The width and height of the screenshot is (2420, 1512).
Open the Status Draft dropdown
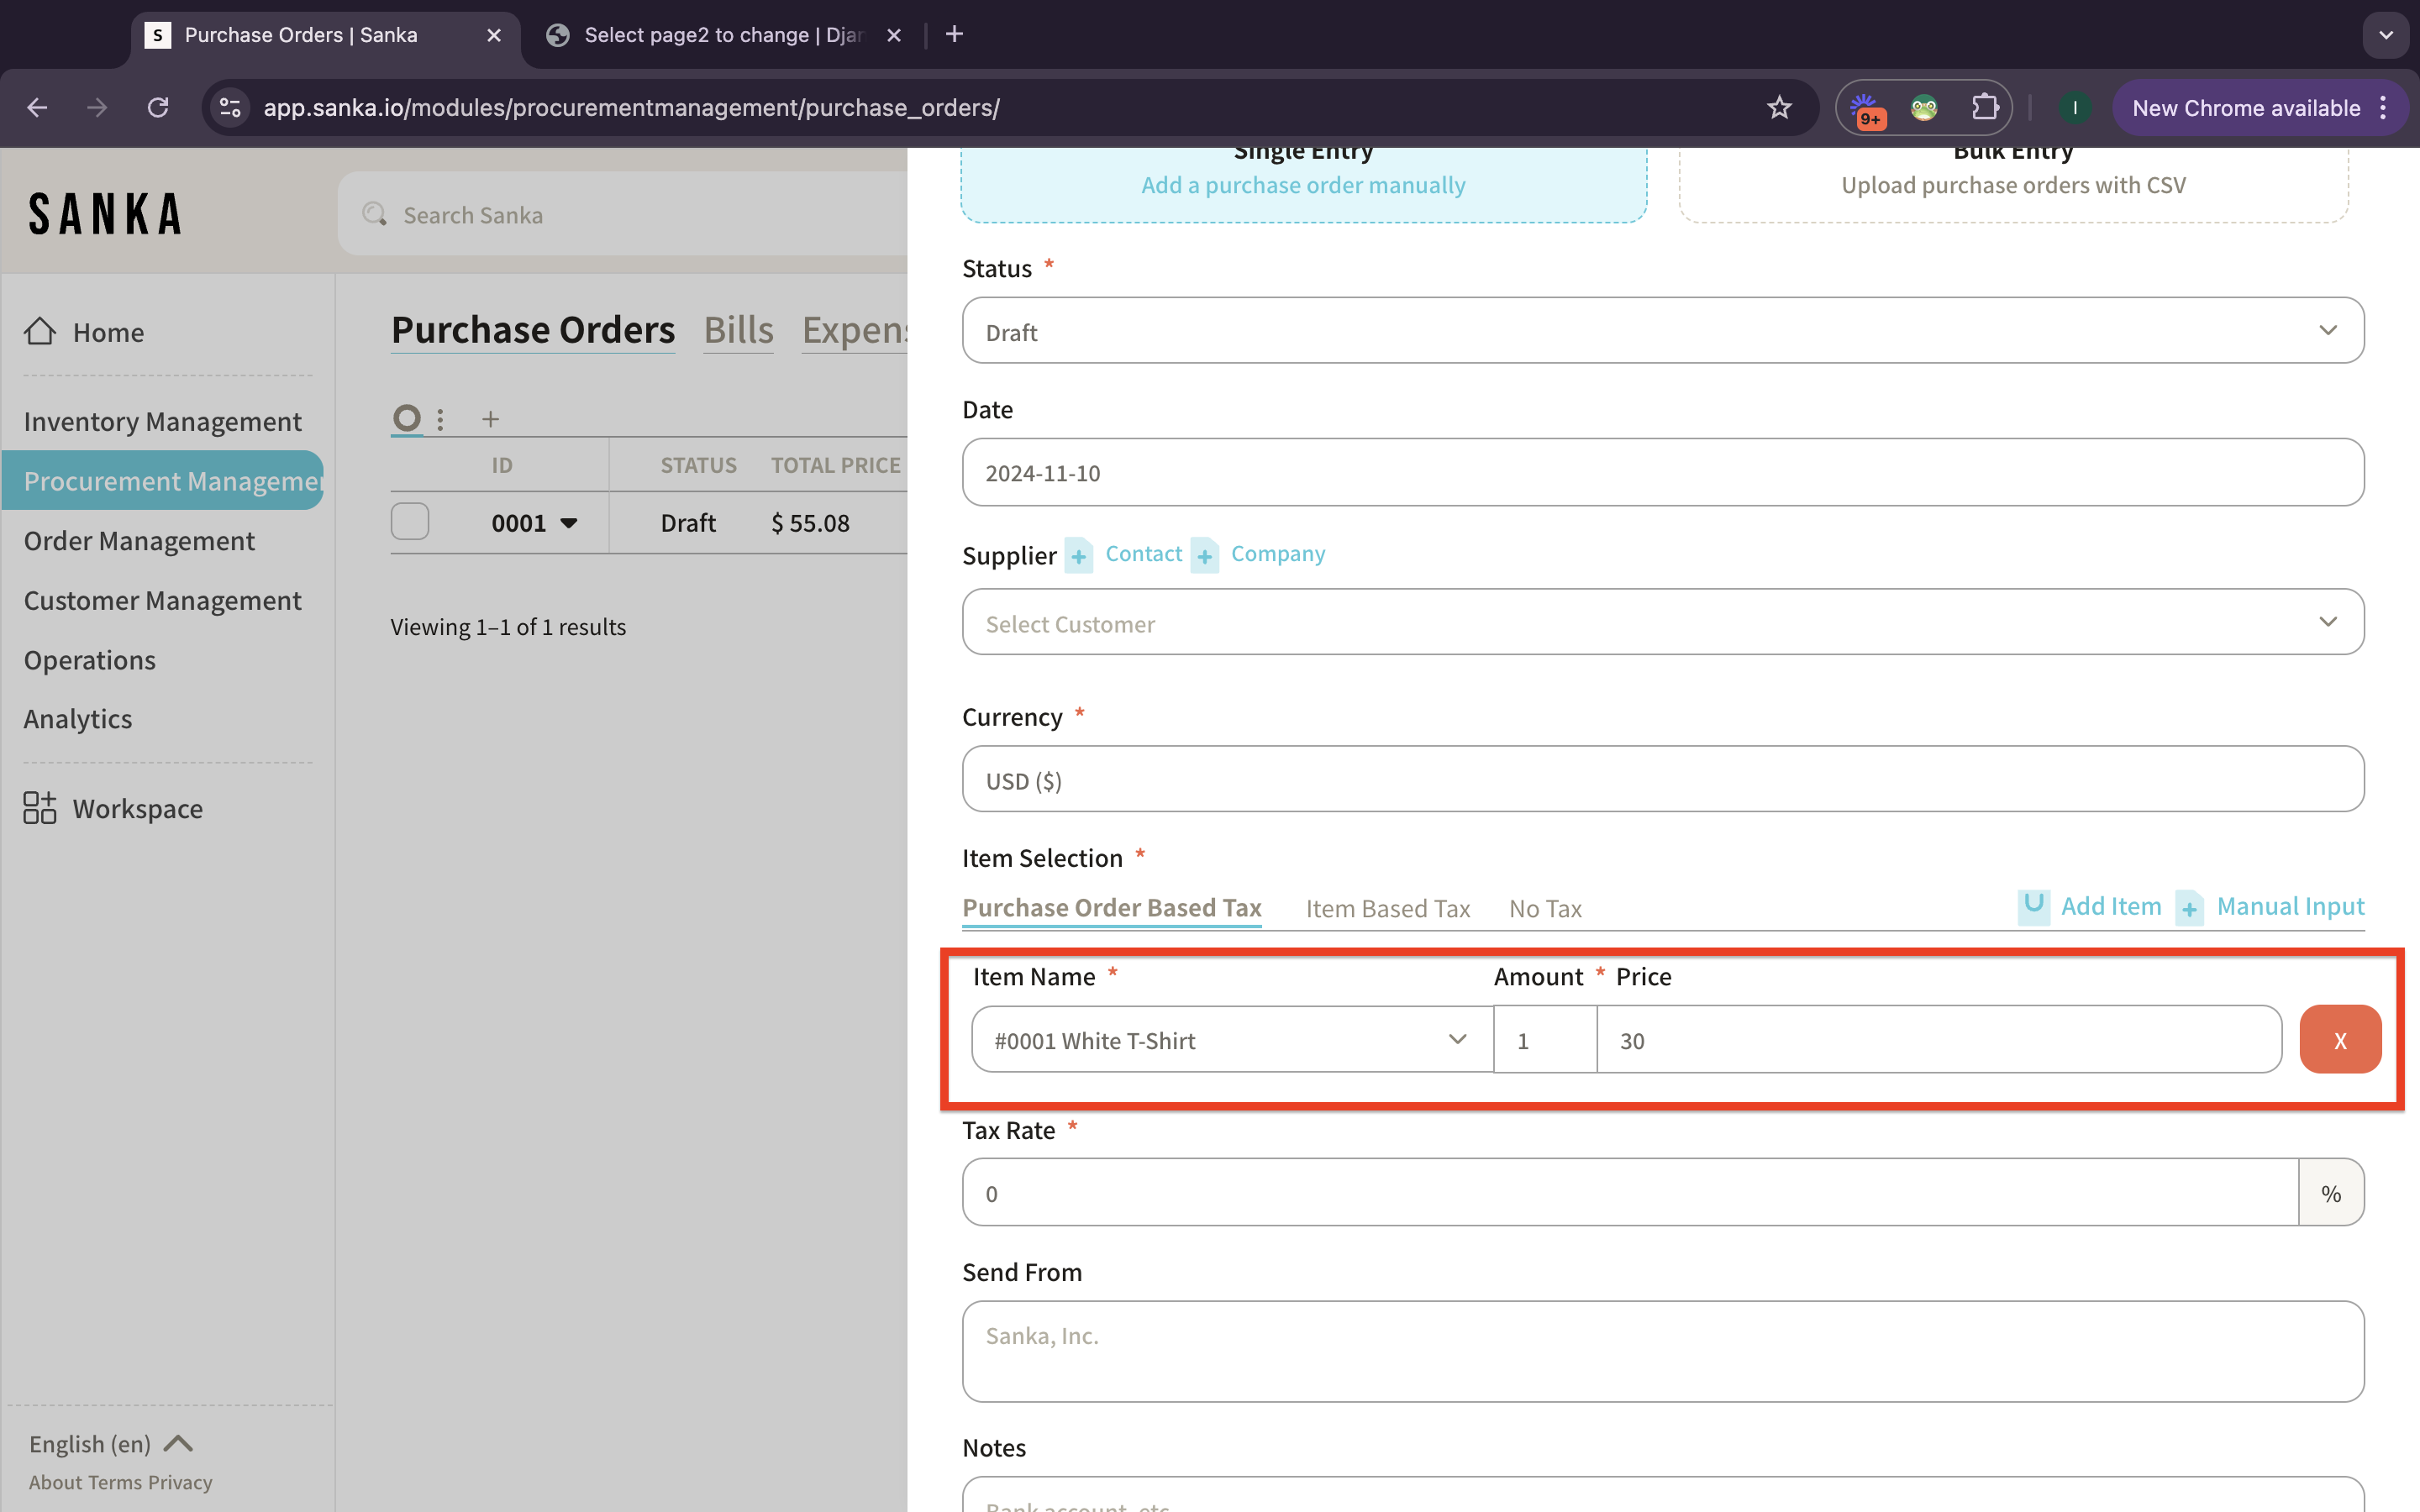1662,331
